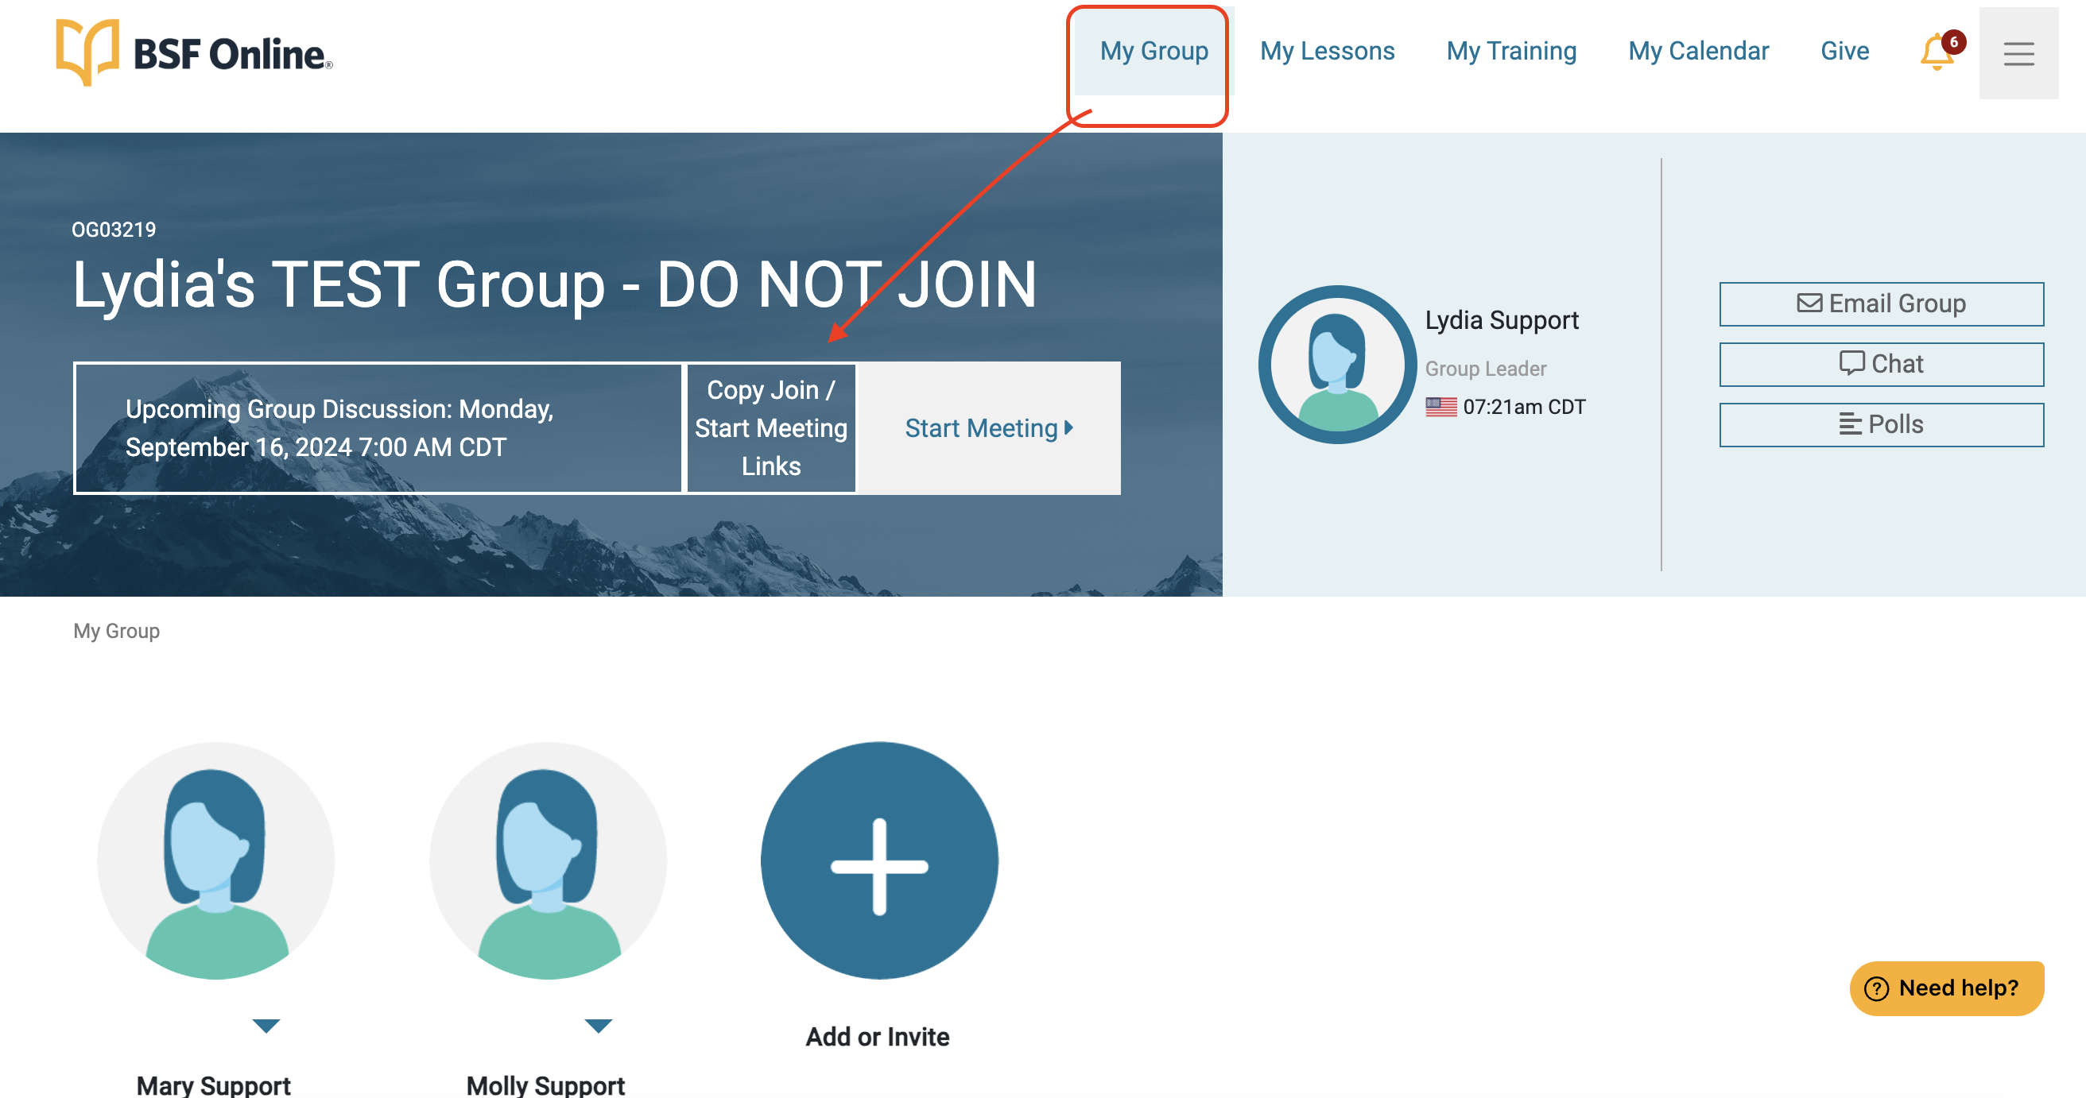Click Start Meeting
This screenshot has height=1098, width=2086.
coord(988,428)
